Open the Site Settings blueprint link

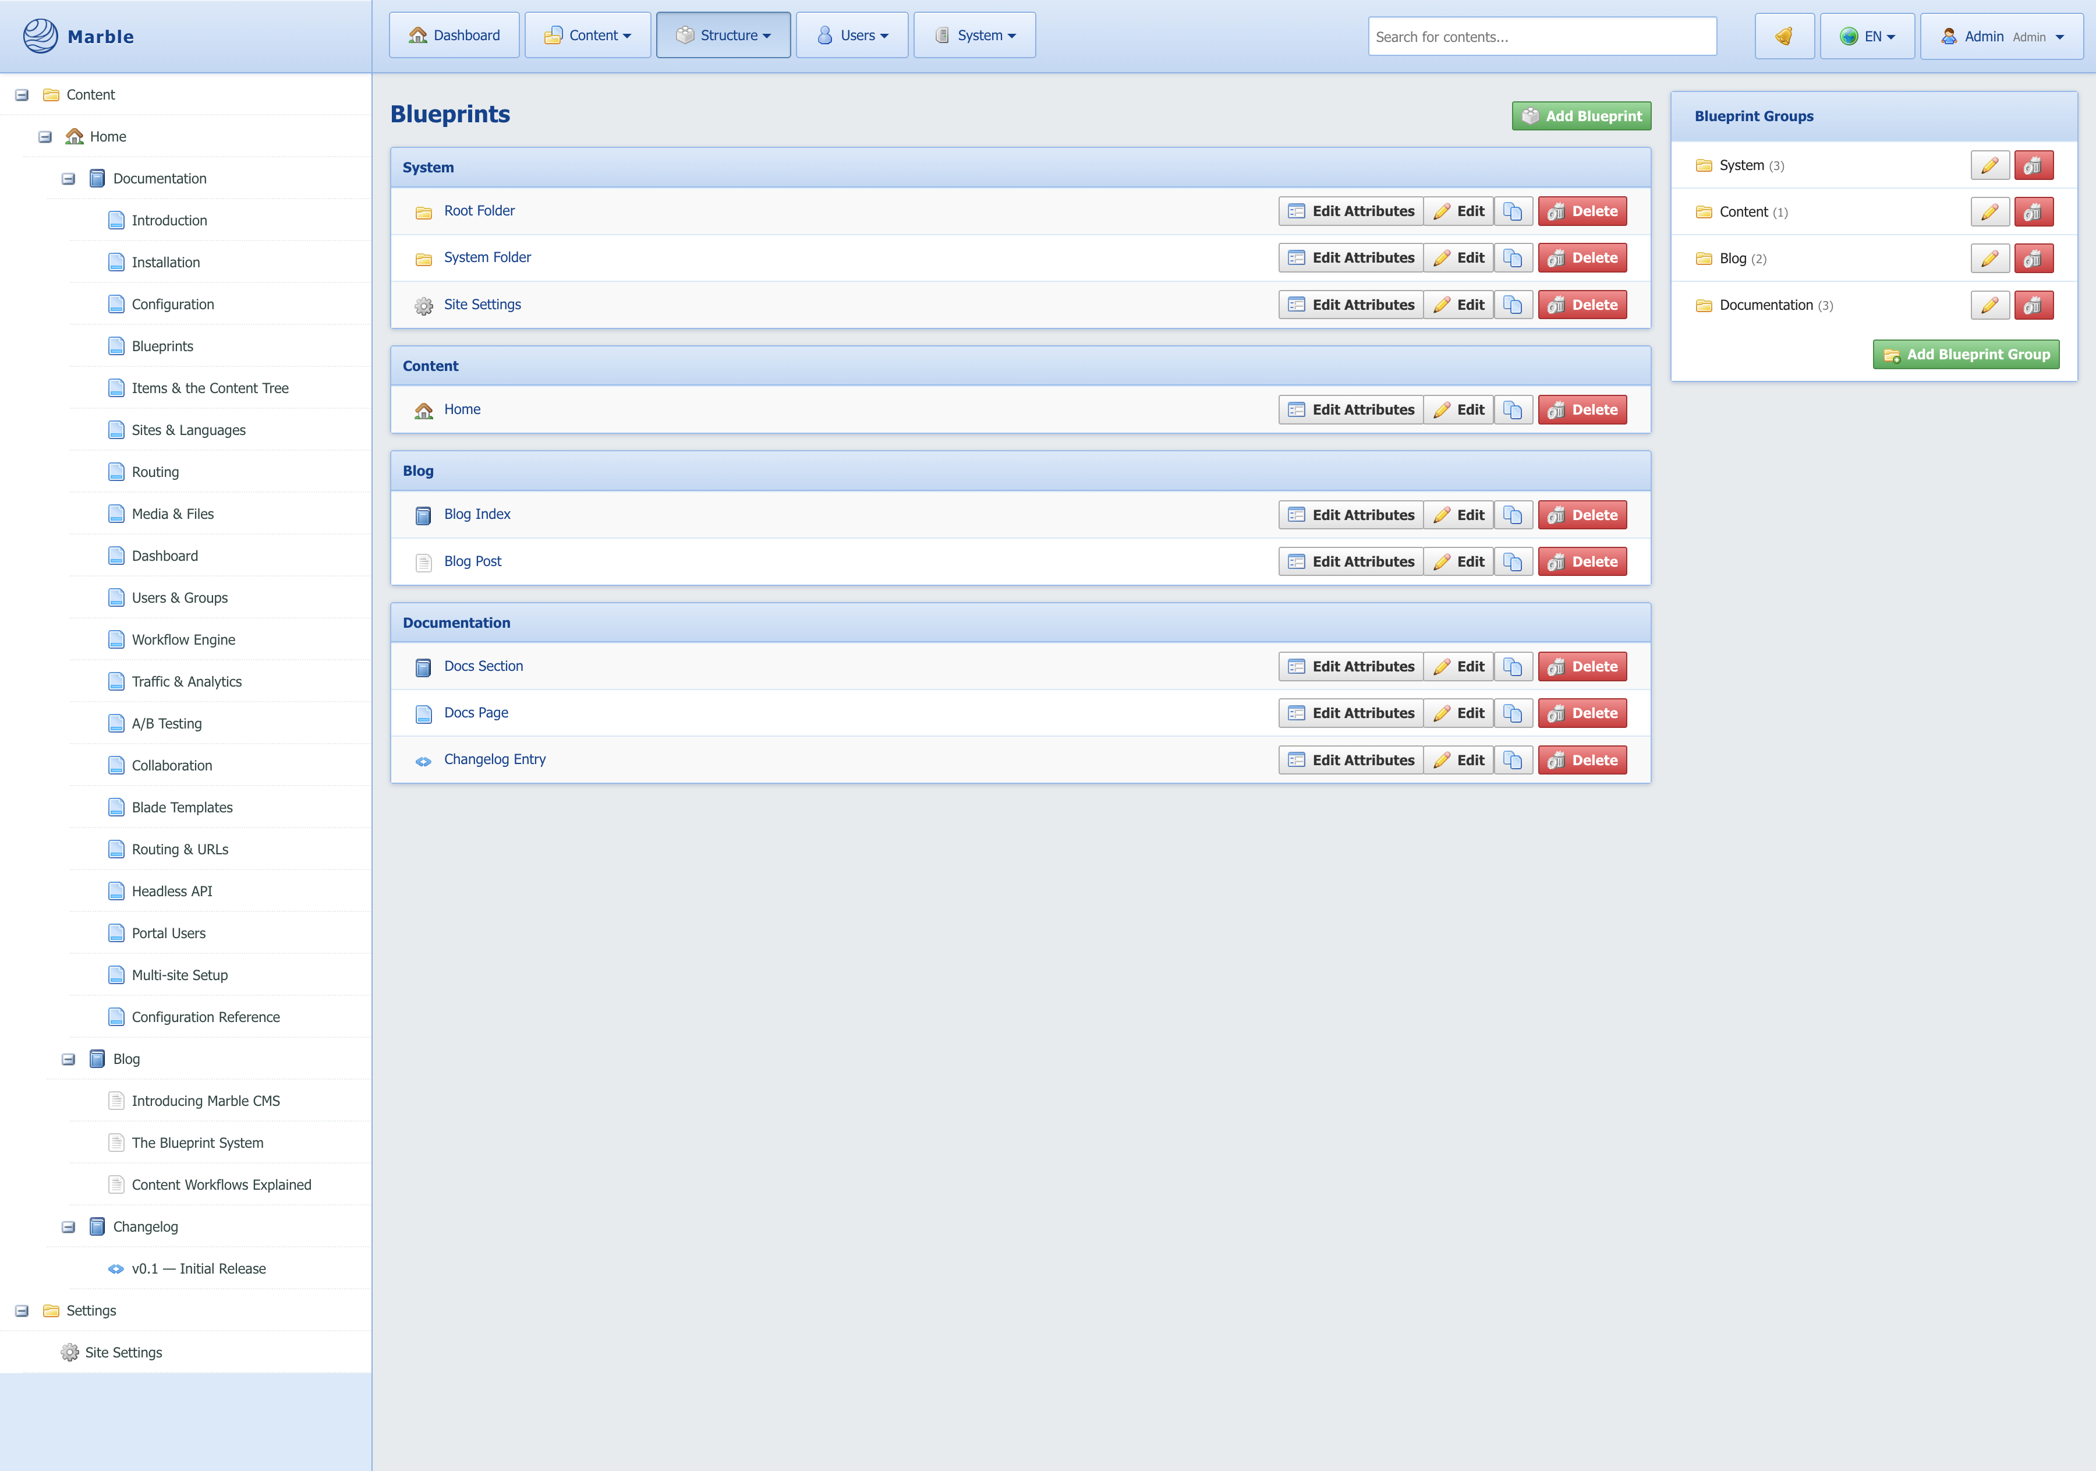click(482, 304)
